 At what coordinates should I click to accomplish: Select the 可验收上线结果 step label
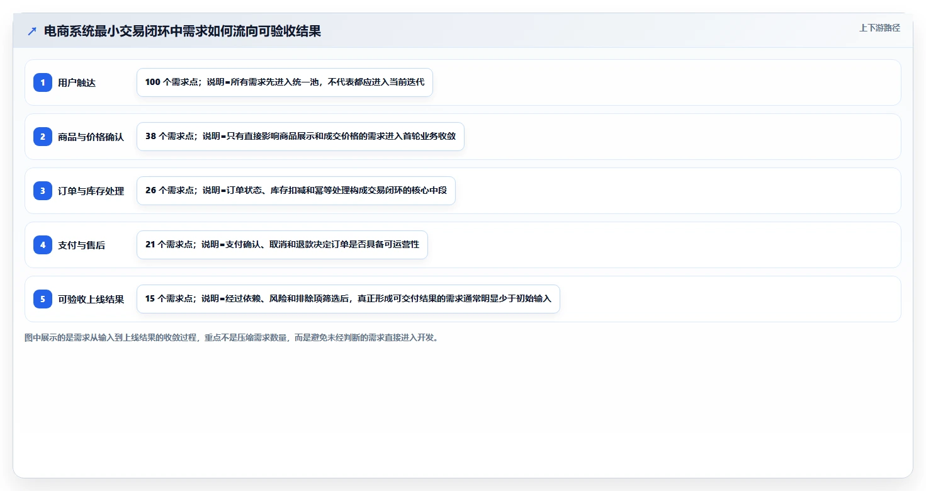[91, 299]
